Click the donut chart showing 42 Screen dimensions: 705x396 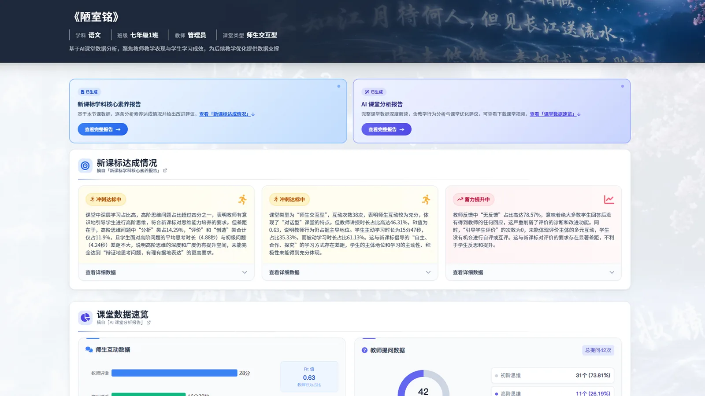[x=423, y=383]
